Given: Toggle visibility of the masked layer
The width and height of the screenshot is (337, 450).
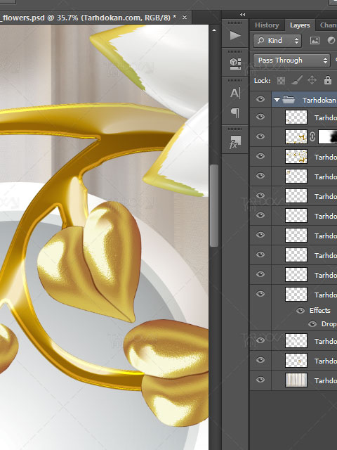Looking at the screenshot, I should click(260, 136).
